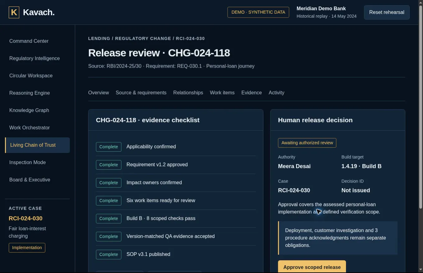Open the Circular Workspace page
The image size is (423, 273).
click(31, 76)
